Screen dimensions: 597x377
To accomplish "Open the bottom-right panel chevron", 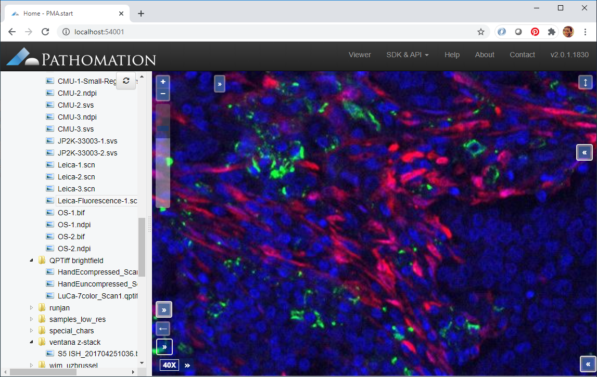I will 588,364.
